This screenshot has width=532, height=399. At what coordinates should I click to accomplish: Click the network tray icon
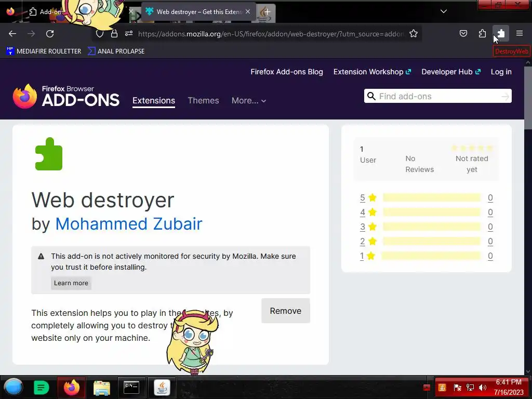[x=470, y=388]
